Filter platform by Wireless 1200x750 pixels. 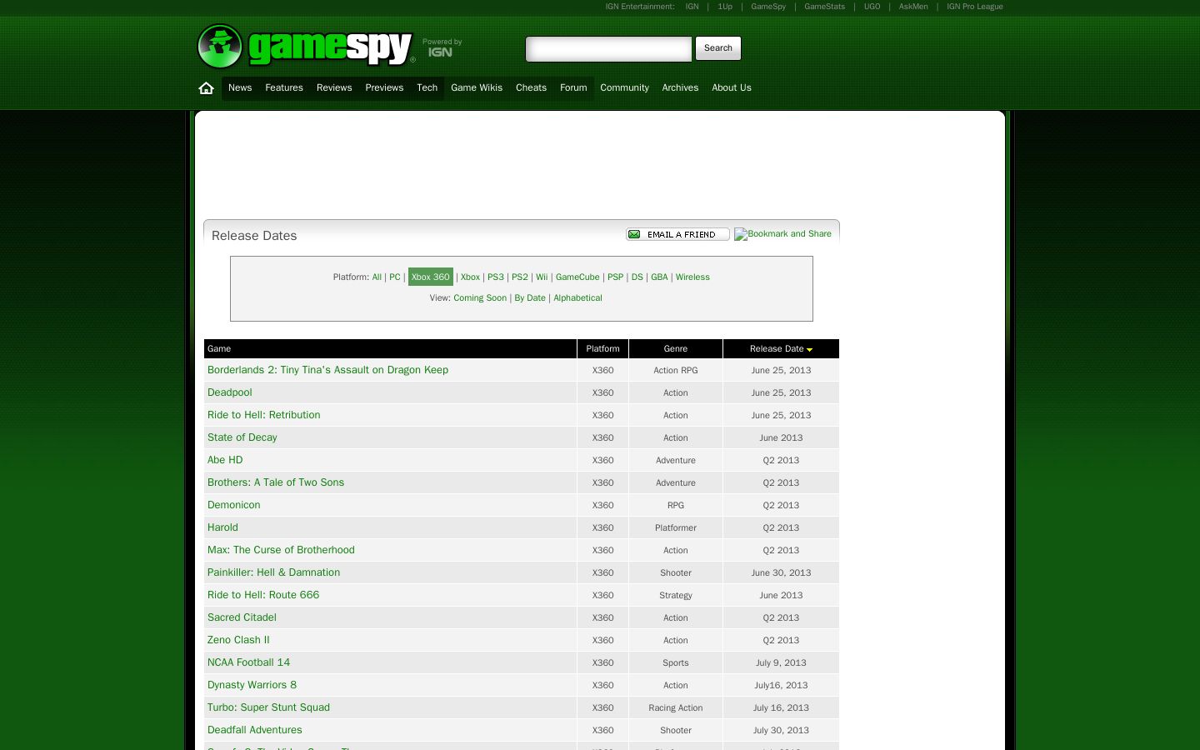(692, 277)
